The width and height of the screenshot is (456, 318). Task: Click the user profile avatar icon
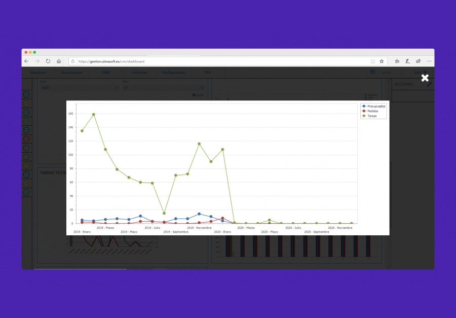(372, 72)
